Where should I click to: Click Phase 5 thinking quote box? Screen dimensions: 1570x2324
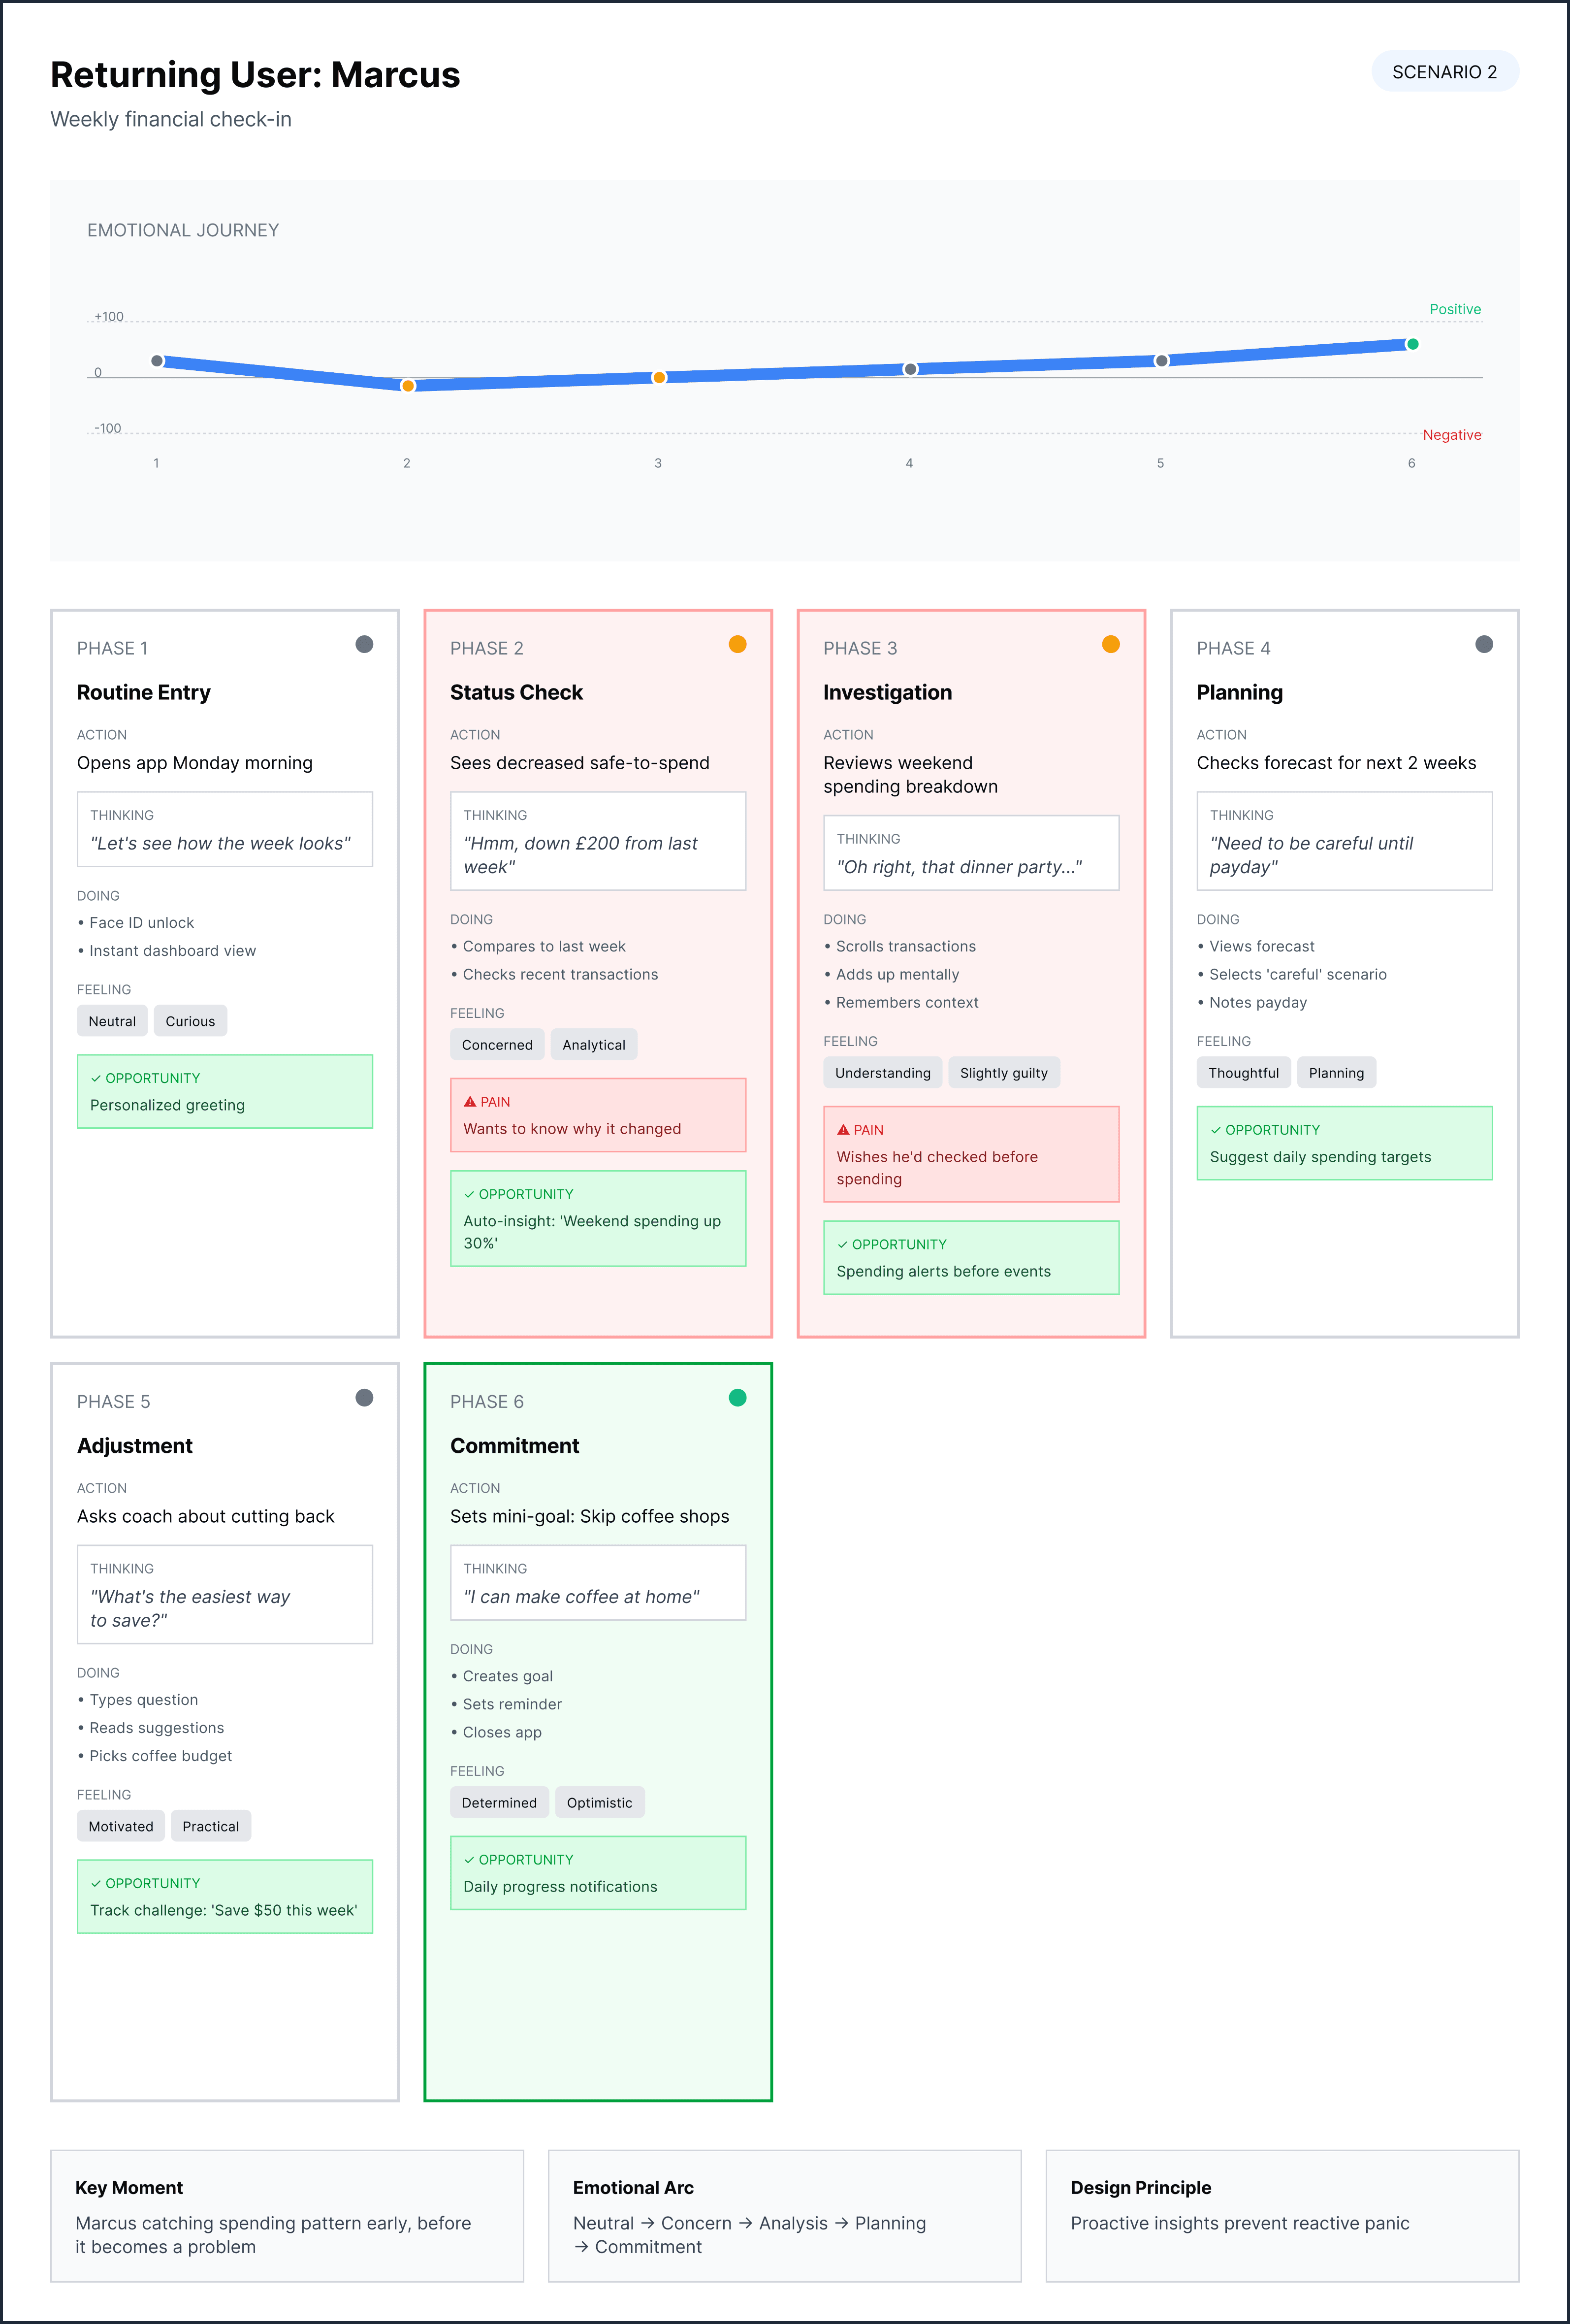coord(225,1595)
